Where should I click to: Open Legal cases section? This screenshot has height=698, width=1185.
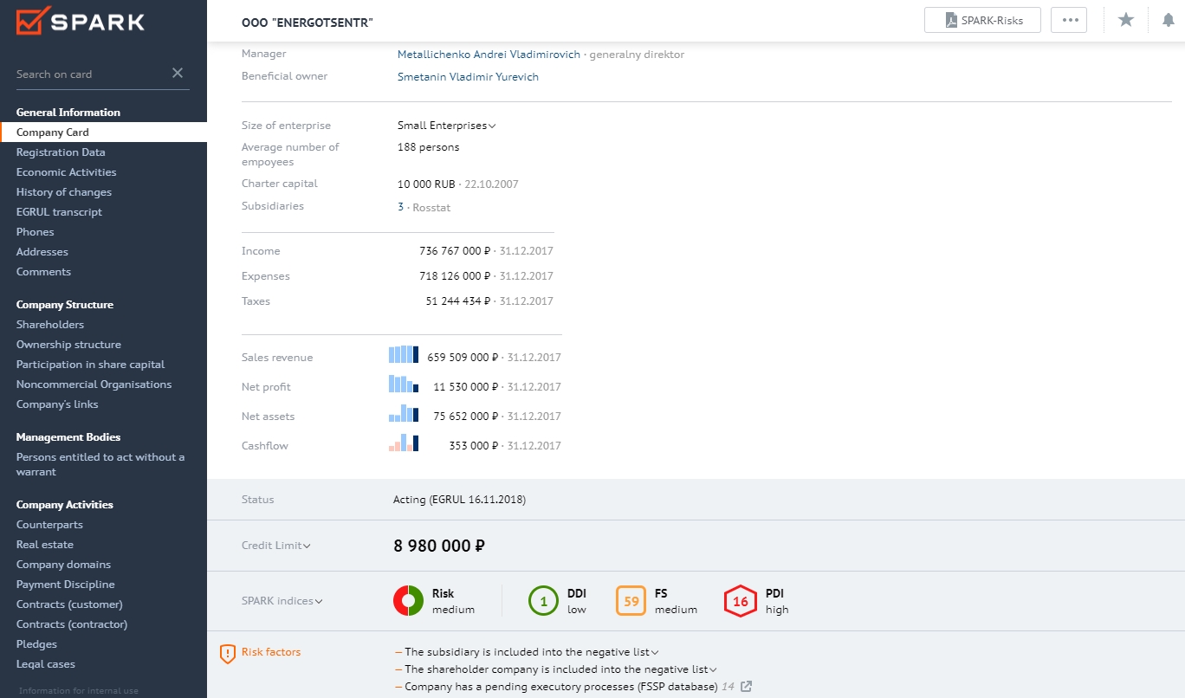(46, 664)
